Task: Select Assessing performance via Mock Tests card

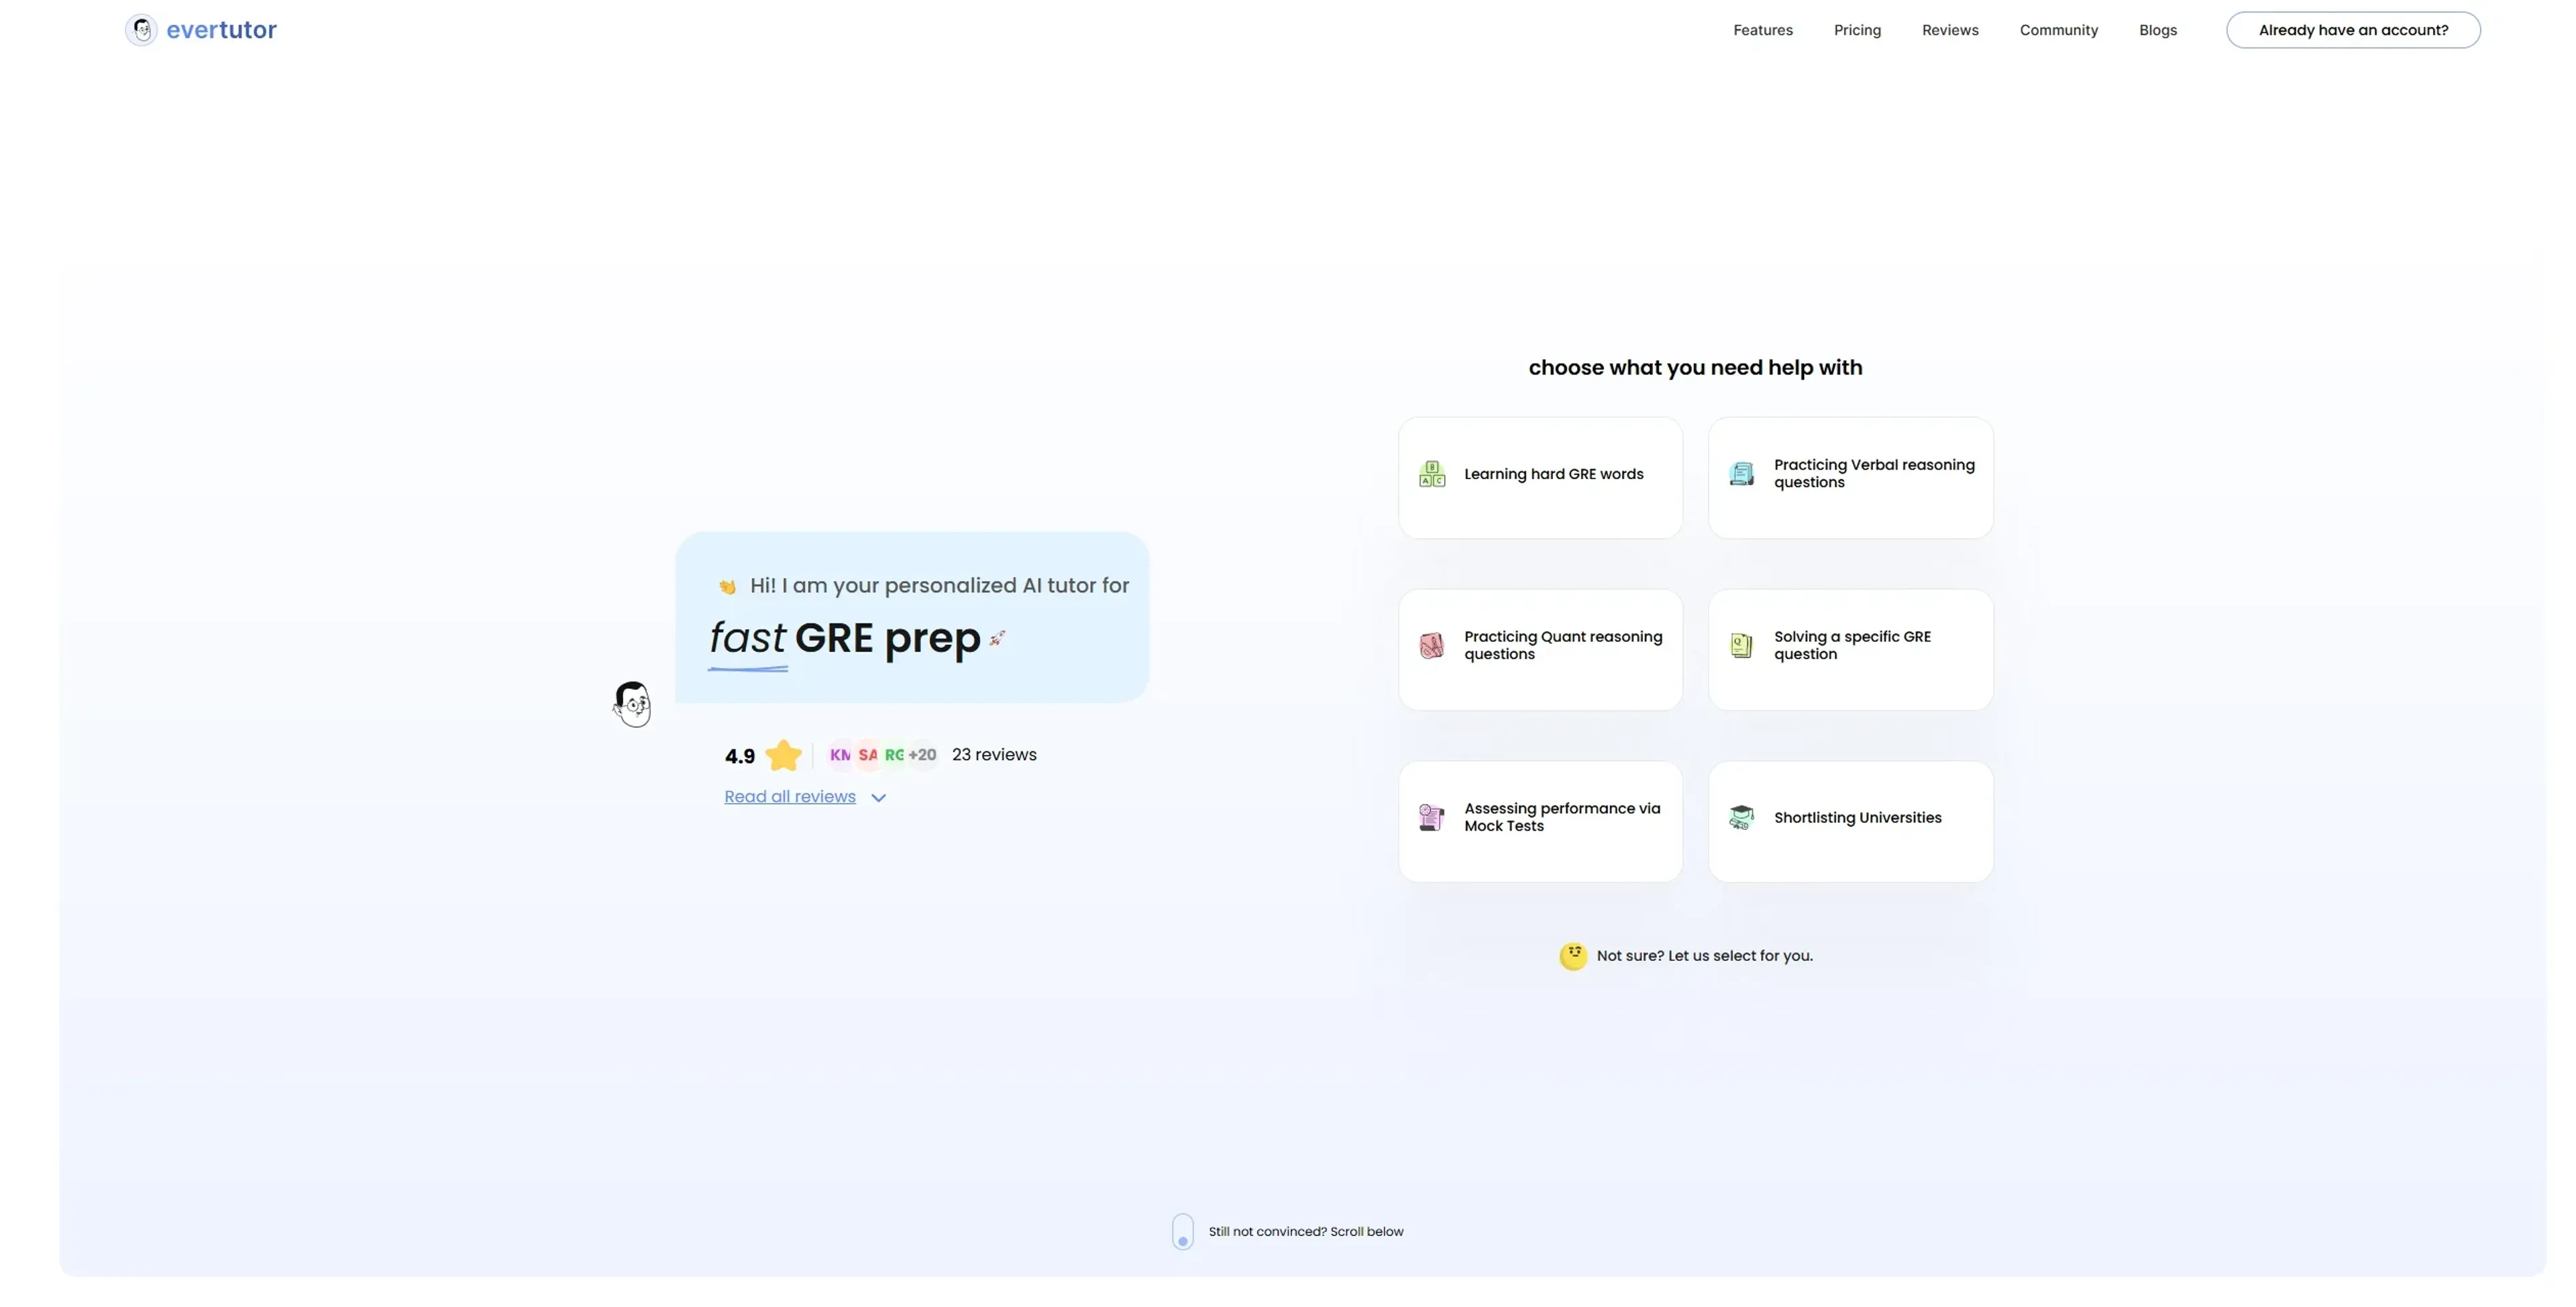Action: click(x=1540, y=822)
